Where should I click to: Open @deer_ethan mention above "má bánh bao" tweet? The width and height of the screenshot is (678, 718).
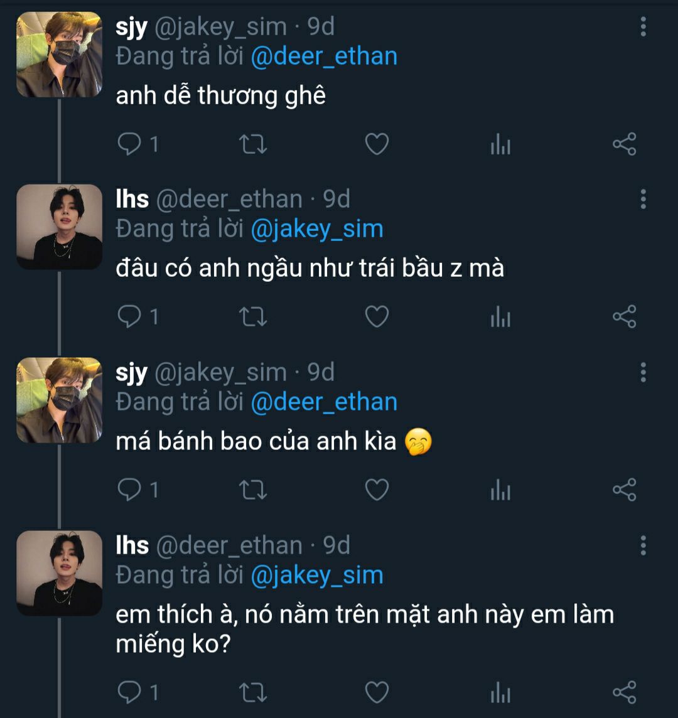point(324,402)
